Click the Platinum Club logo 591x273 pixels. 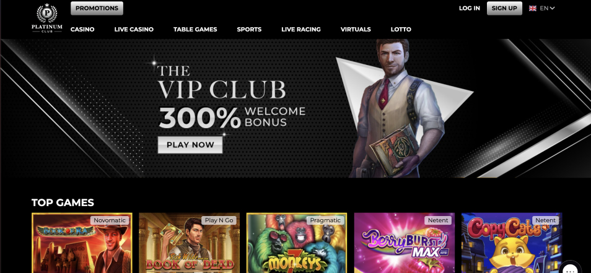point(46,18)
